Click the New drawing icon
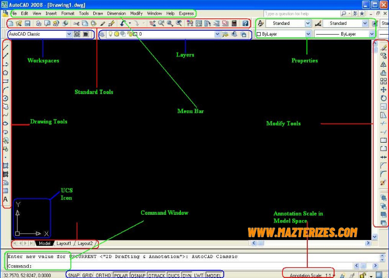 point(10,23)
